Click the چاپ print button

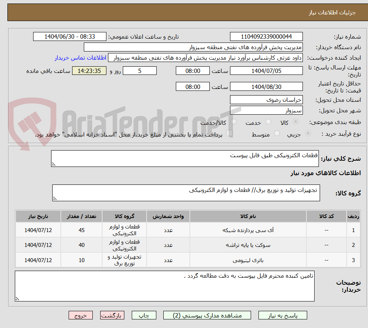(x=144, y=315)
